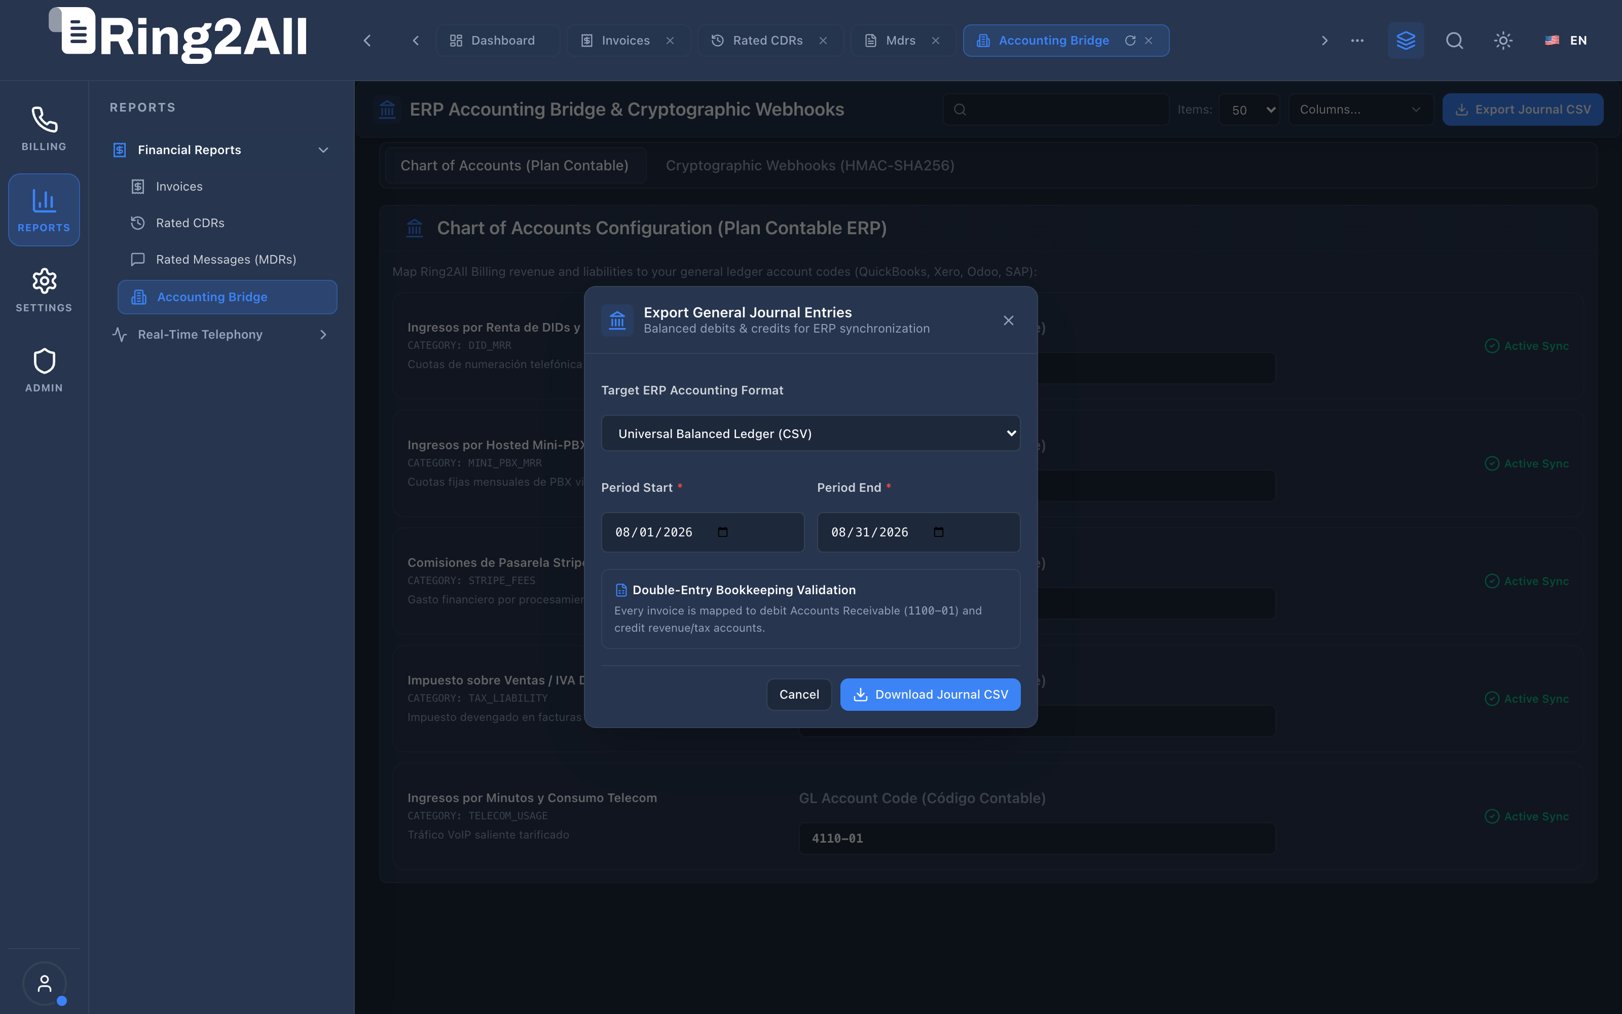Focus the Period Start date field

[x=703, y=532]
